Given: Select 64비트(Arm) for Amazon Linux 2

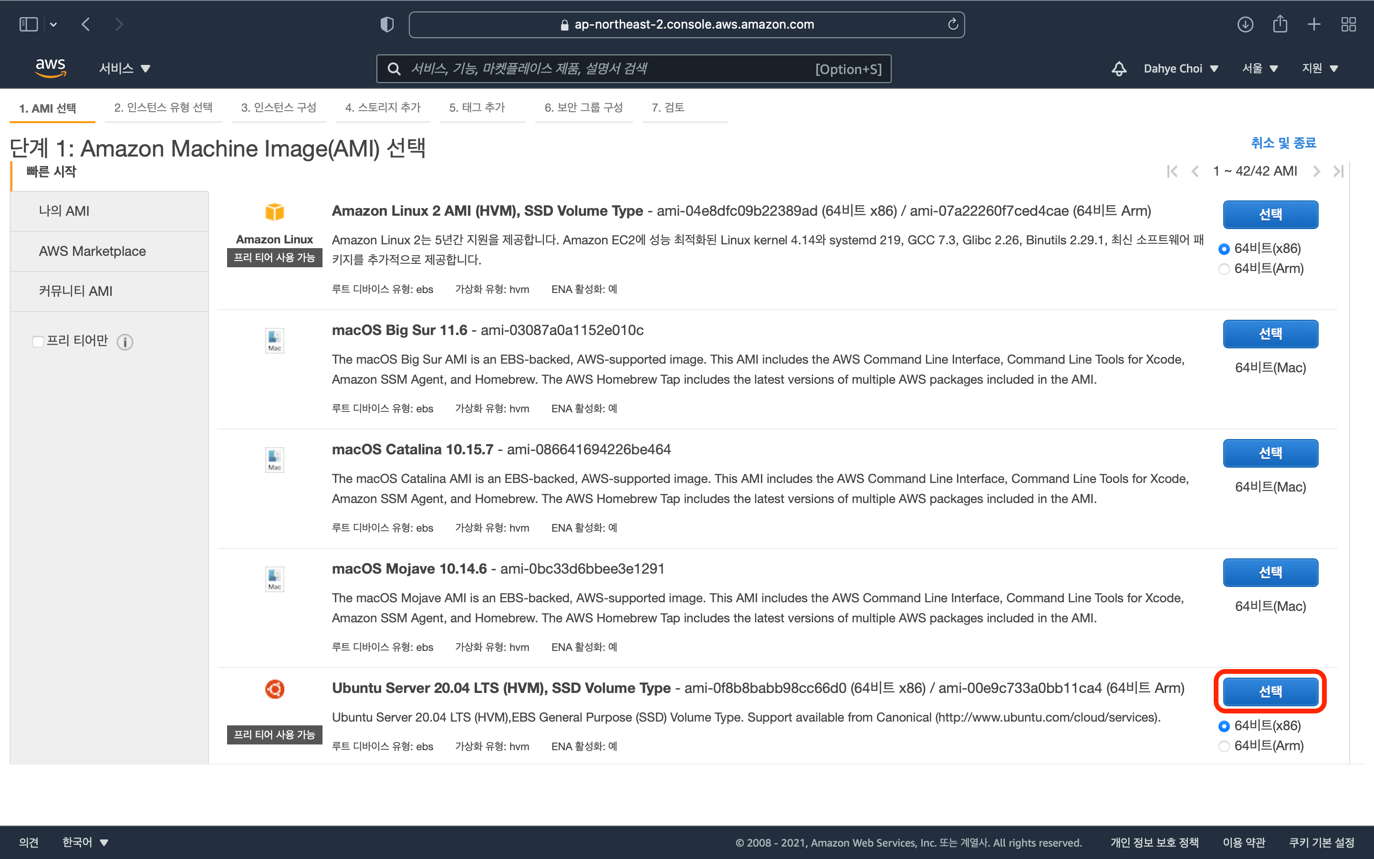Looking at the screenshot, I should 1224,269.
